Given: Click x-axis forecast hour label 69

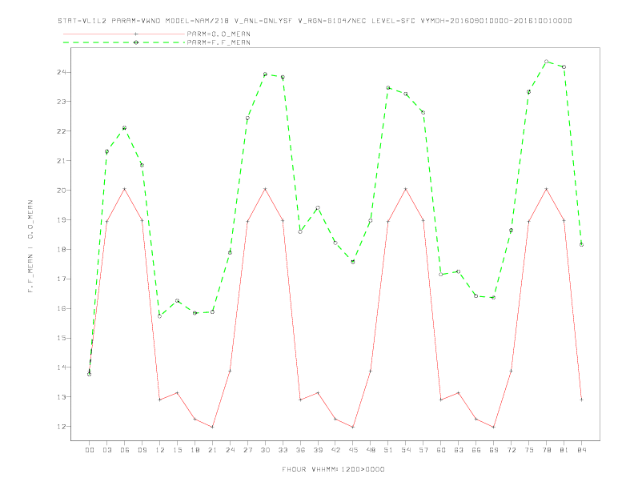Looking at the screenshot, I should click(x=494, y=450).
